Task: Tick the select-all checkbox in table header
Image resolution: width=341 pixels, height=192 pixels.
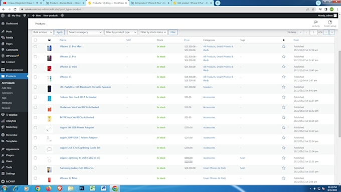Action: 35,40
